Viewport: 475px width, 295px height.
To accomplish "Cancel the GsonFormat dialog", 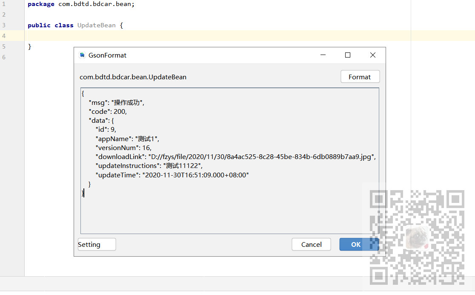I will pyautogui.click(x=311, y=244).
